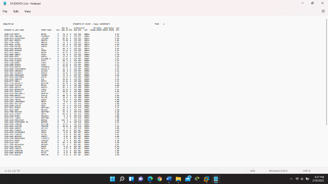Viewport: 328px width, 184px height.
Task: Select the active Notepad taskbar icon
Action: click(215, 179)
